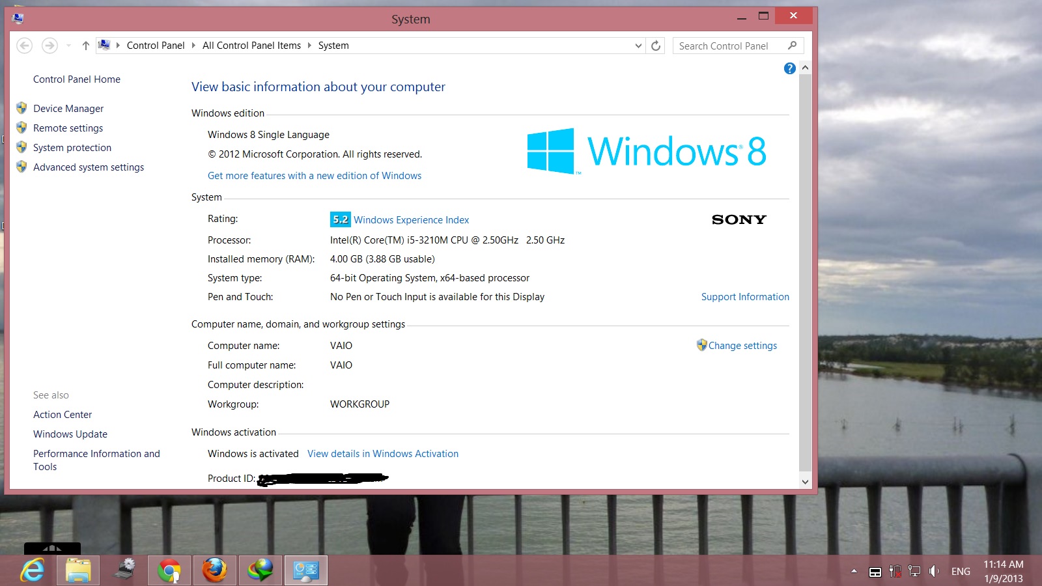Click Get more features with new edition
1042x586 pixels.
[315, 176]
